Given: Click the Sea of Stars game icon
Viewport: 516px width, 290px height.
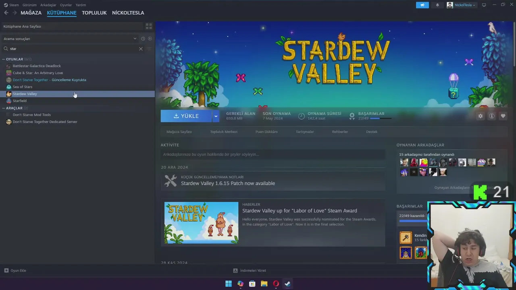Looking at the screenshot, I should point(9,87).
